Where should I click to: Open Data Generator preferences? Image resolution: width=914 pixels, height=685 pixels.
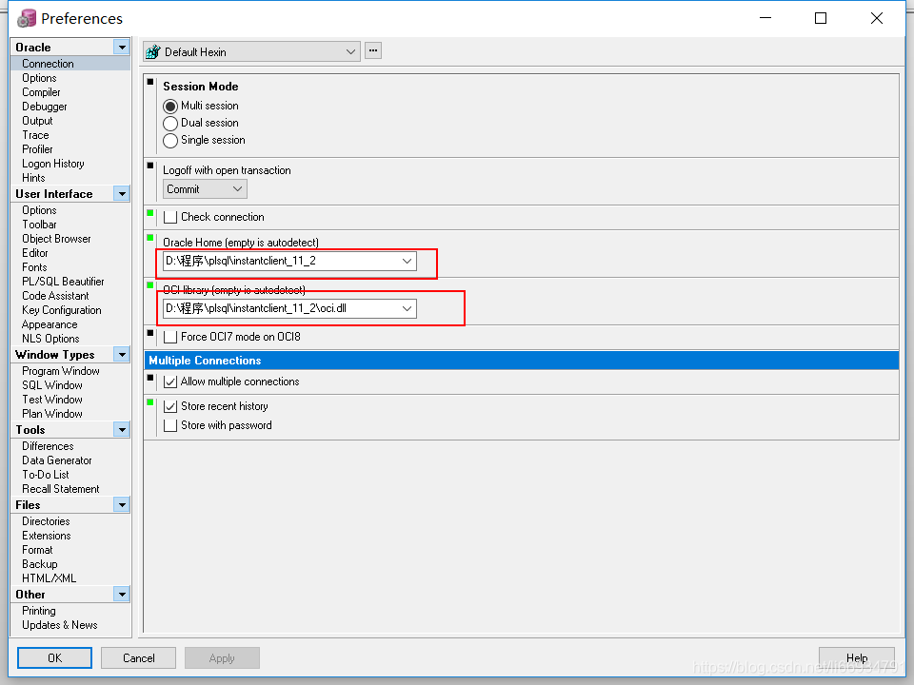(56, 460)
